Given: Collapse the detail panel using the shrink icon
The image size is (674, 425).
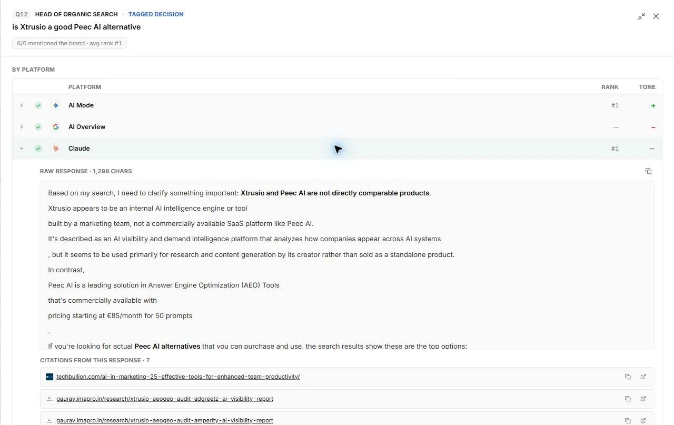Looking at the screenshot, I should (x=641, y=16).
